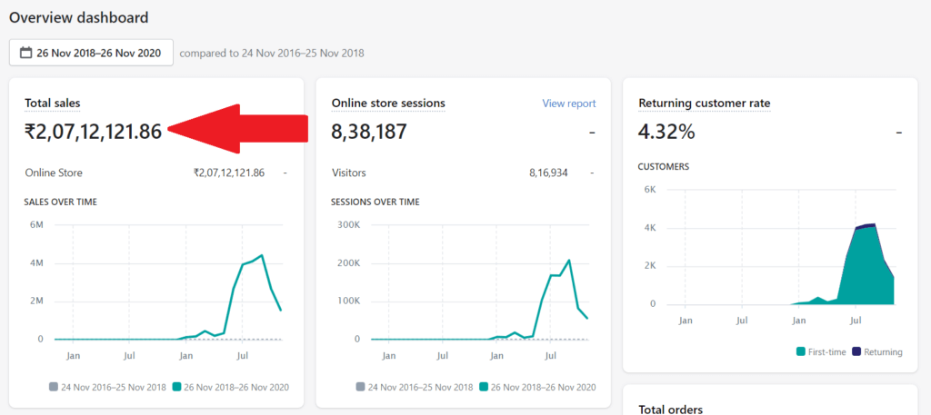Open the 26 Nov 2018–26 Nov 2020 date range picker

point(90,53)
